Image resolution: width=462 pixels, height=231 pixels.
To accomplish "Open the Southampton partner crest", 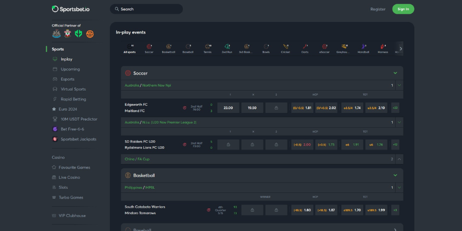I will coord(68,34).
